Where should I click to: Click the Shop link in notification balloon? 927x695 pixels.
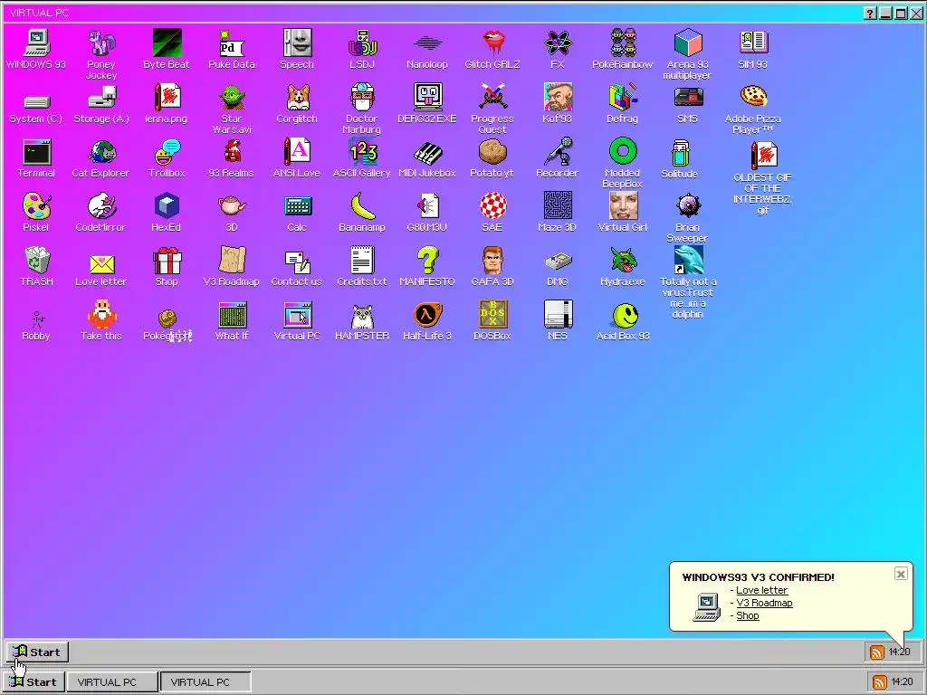point(747,615)
